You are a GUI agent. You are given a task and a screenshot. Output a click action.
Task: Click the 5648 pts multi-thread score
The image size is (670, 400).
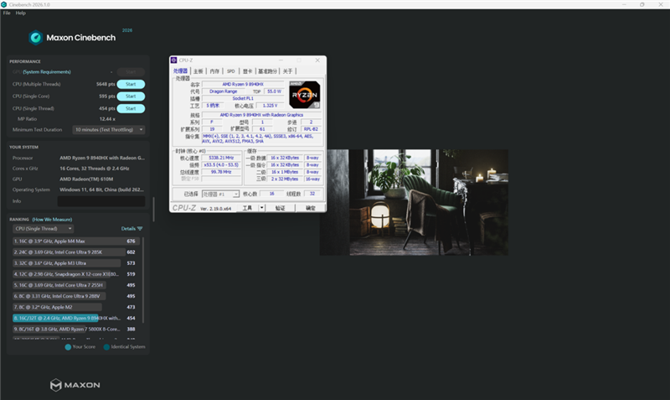pyautogui.click(x=106, y=85)
